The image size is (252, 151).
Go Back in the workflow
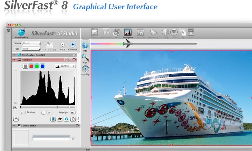point(63,45)
